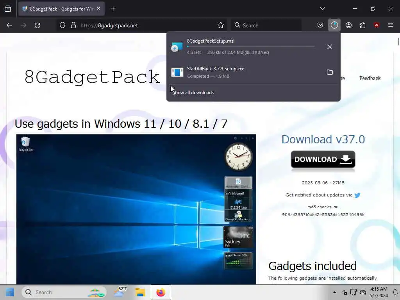Go back to previous page
Image resolution: width=400 pixels, height=300 pixels.
pyautogui.click(x=9, y=25)
